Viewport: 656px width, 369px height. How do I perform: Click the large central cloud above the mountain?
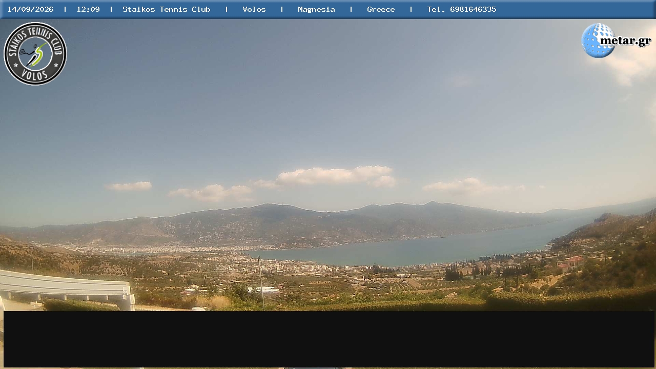click(336, 176)
